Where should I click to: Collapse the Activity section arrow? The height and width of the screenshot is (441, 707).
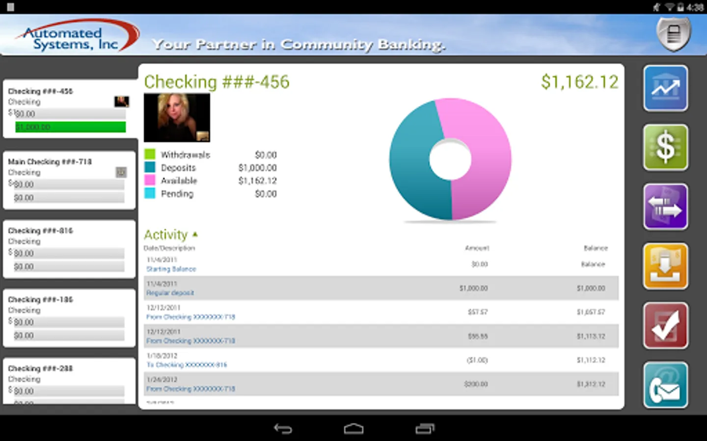click(195, 234)
